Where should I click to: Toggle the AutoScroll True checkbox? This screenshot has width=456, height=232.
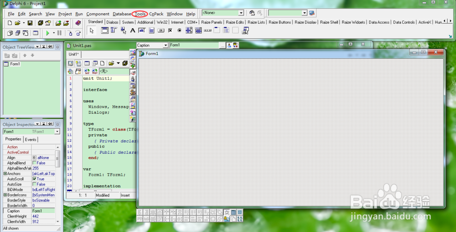(34, 179)
